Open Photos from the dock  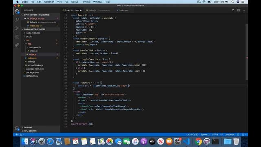[110, 142]
